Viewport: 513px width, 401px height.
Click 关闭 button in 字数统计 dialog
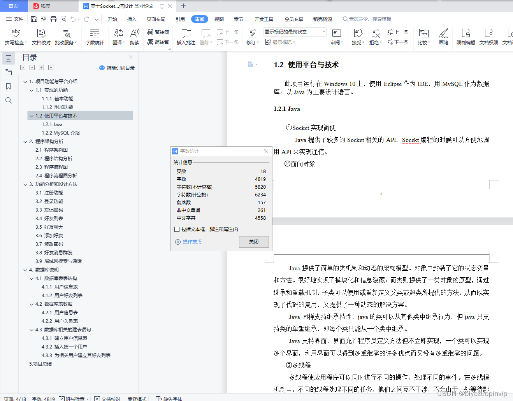click(x=254, y=242)
